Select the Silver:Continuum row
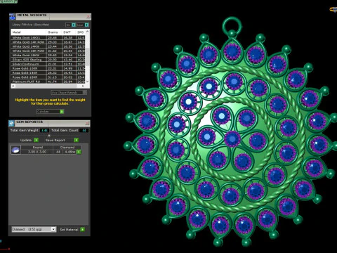The height and width of the screenshot is (253, 337). (48, 64)
